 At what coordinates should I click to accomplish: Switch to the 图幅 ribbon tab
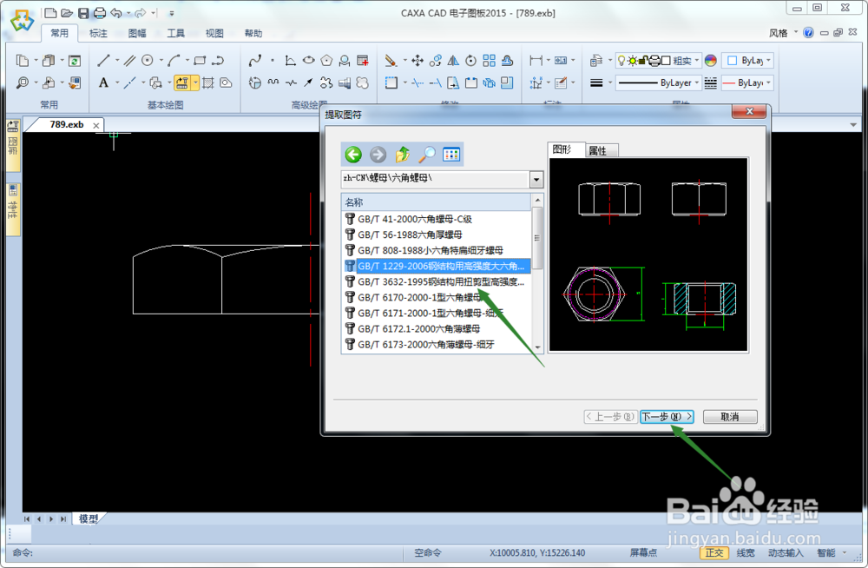point(137,33)
